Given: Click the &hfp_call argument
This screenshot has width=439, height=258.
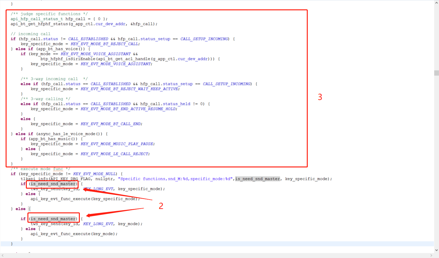Looking at the screenshot, I should tap(142, 24).
